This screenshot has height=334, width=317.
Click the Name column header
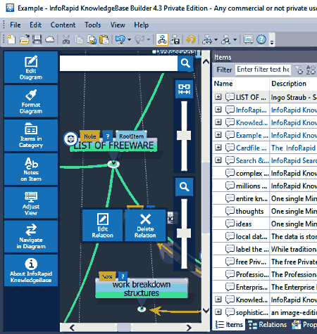point(241,84)
